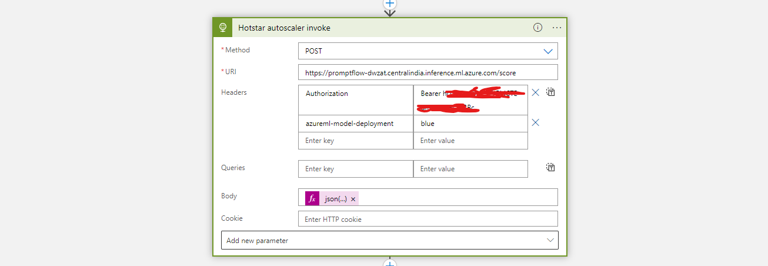
Task: Open the ellipsis menu of the action card
Action: point(557,28)
